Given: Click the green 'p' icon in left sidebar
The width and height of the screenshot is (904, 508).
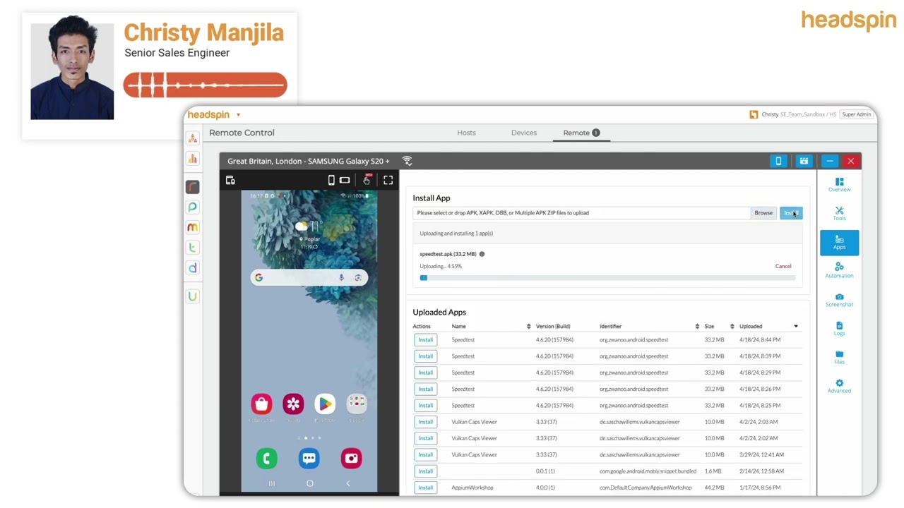Looking at the screenshot, I should 193,207.
